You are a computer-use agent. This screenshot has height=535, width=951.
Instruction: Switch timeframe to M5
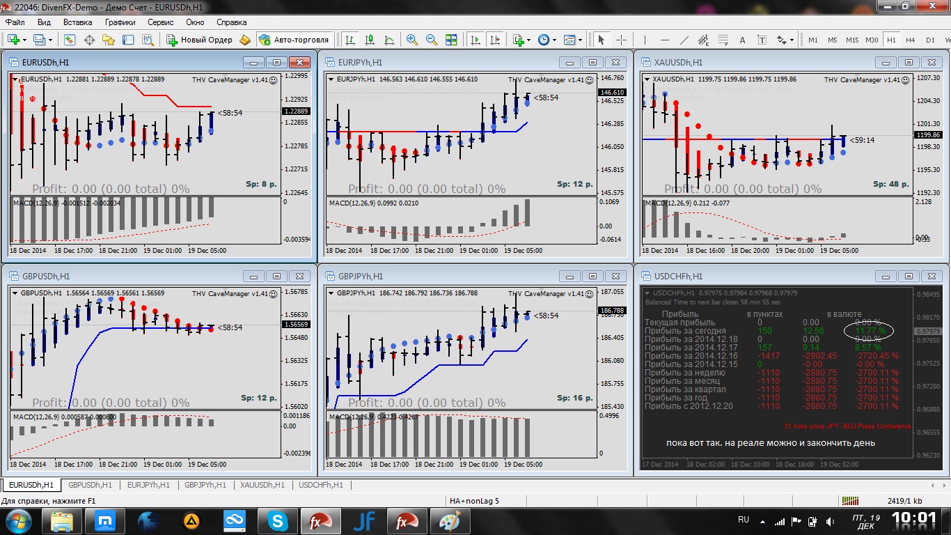click(x=833, y=40)
